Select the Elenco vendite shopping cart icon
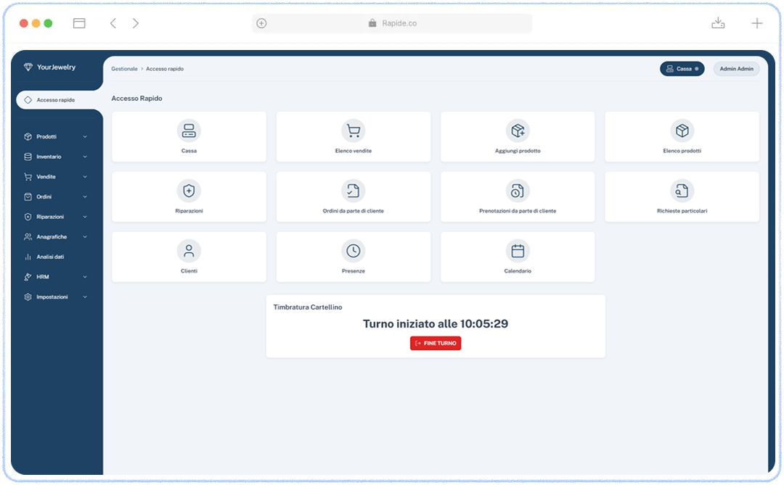Screen dimensions: 784x485 [x=354, y=130]
